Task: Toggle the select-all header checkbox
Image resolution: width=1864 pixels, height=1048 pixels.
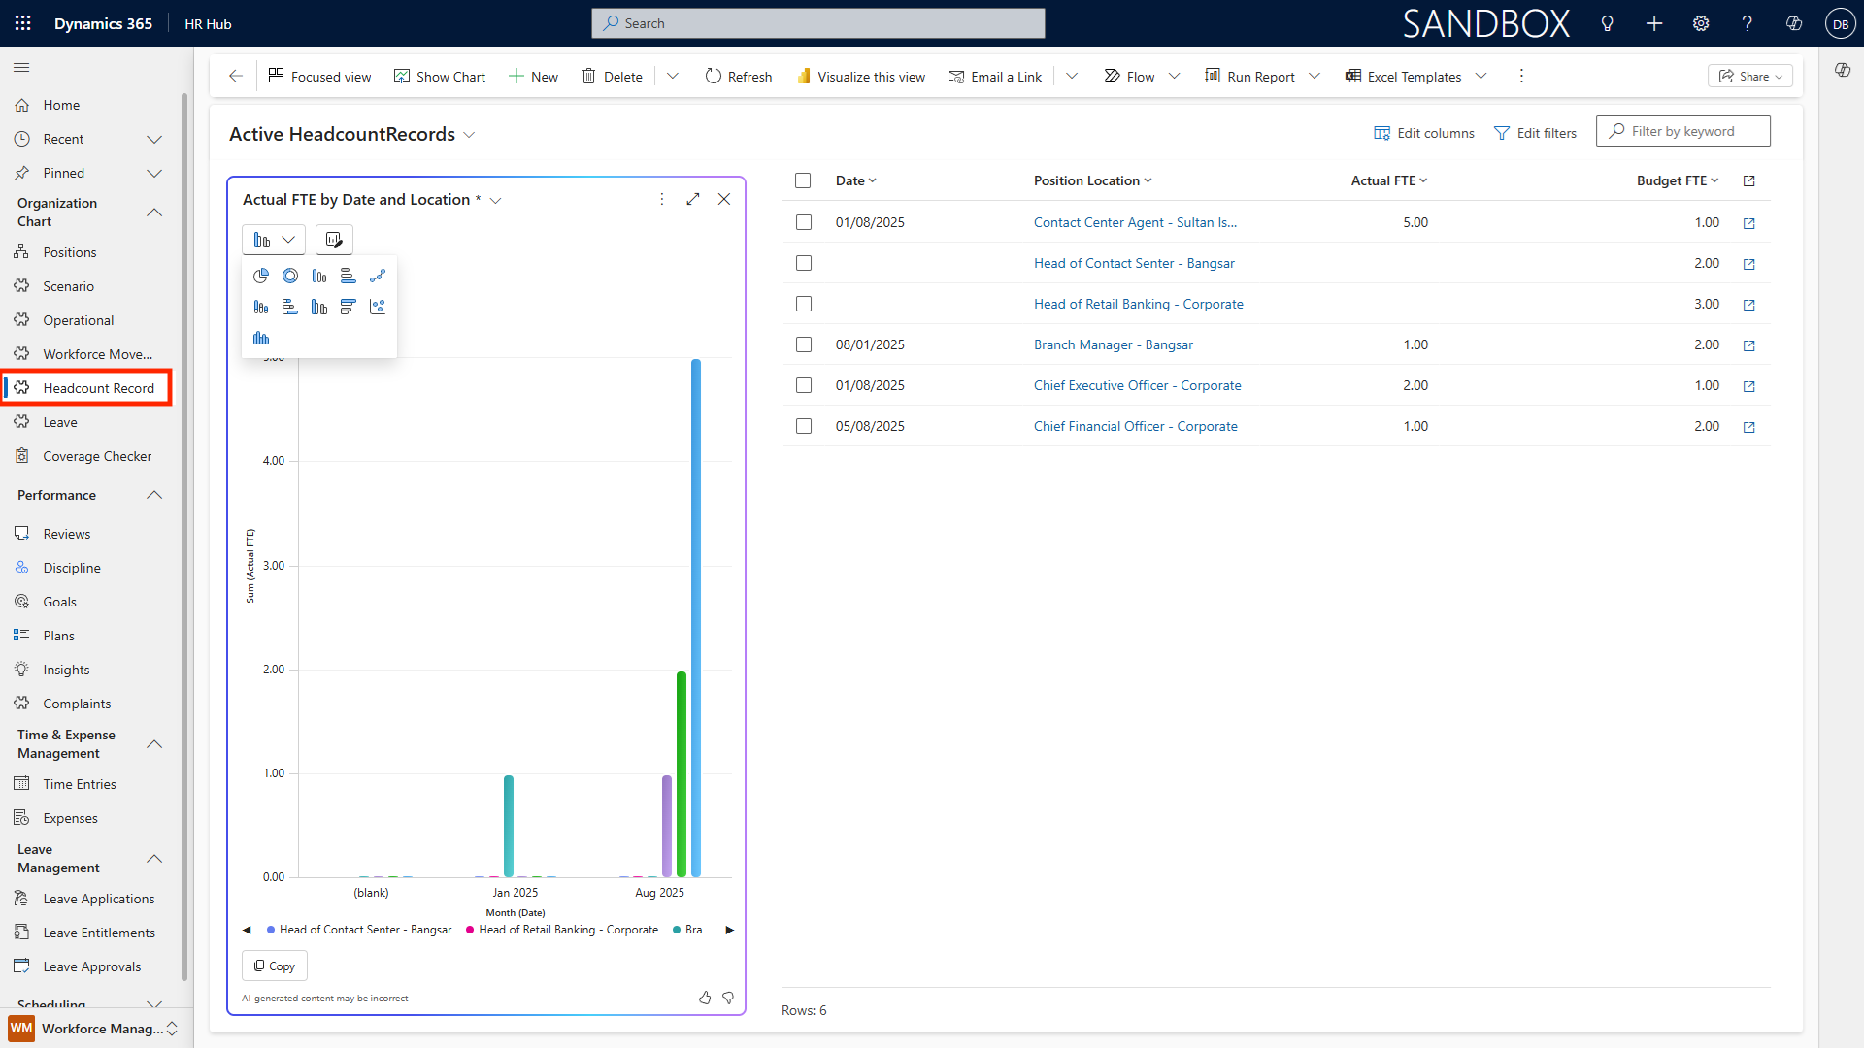Action: tap(803, 180)
